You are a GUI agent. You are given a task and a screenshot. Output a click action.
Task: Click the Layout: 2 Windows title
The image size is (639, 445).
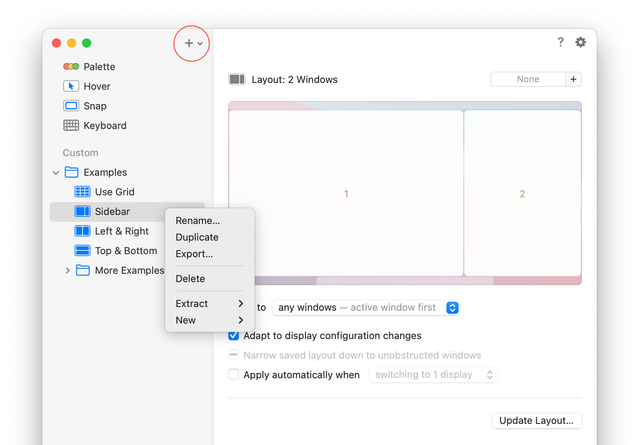295,80
